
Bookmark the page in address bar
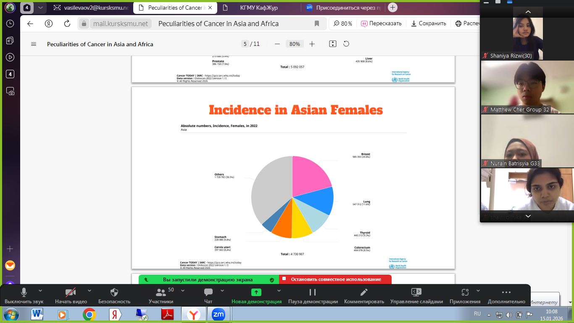click(x=317, y=24)
